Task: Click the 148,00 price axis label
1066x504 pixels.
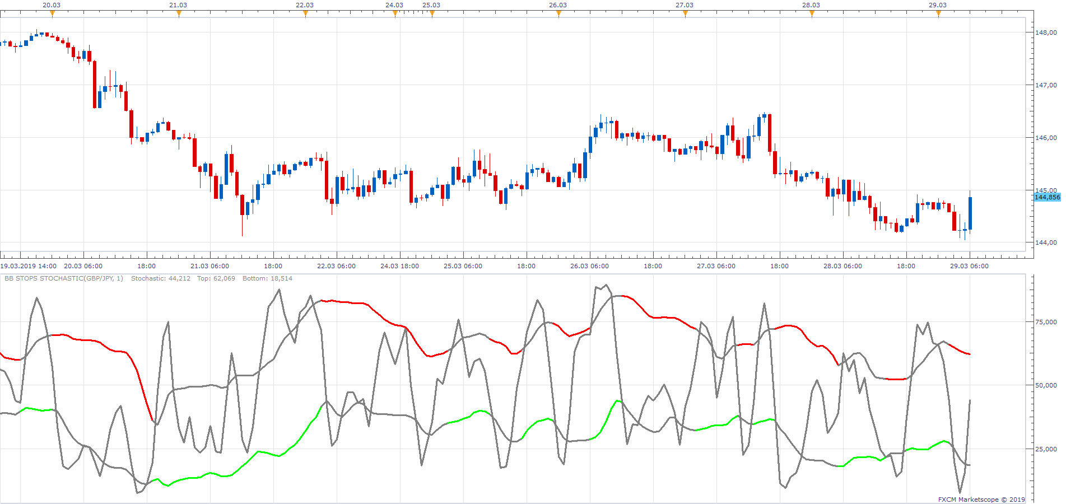Action: pos(1046,32)
